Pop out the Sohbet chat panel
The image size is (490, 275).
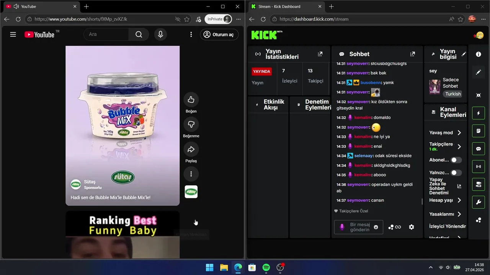[x=412, y=54]
